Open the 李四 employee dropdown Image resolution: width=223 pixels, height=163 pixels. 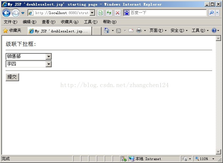pos(29,64)
